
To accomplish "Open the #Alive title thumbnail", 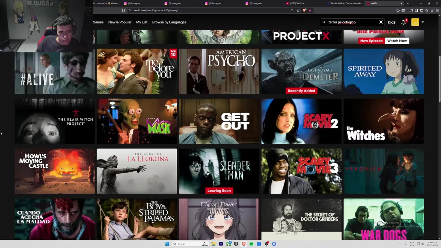I will [x=54, y=73].
